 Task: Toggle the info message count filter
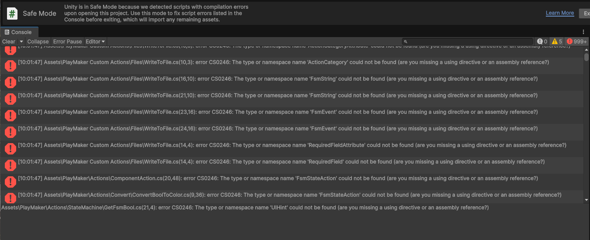point(542,41)
